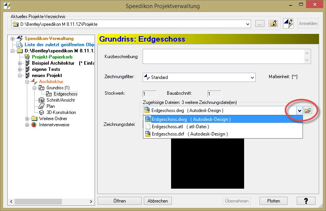The image size is (326, 211).
Task: Select the Erdgeschoss tree item label
Action: tap(65, 94)
